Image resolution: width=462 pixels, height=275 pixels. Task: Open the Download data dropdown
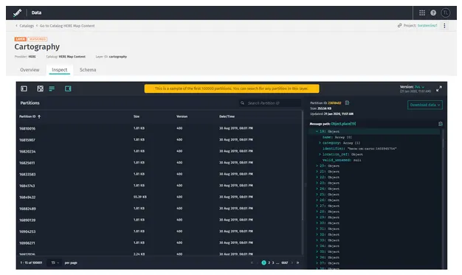point(425,105)
